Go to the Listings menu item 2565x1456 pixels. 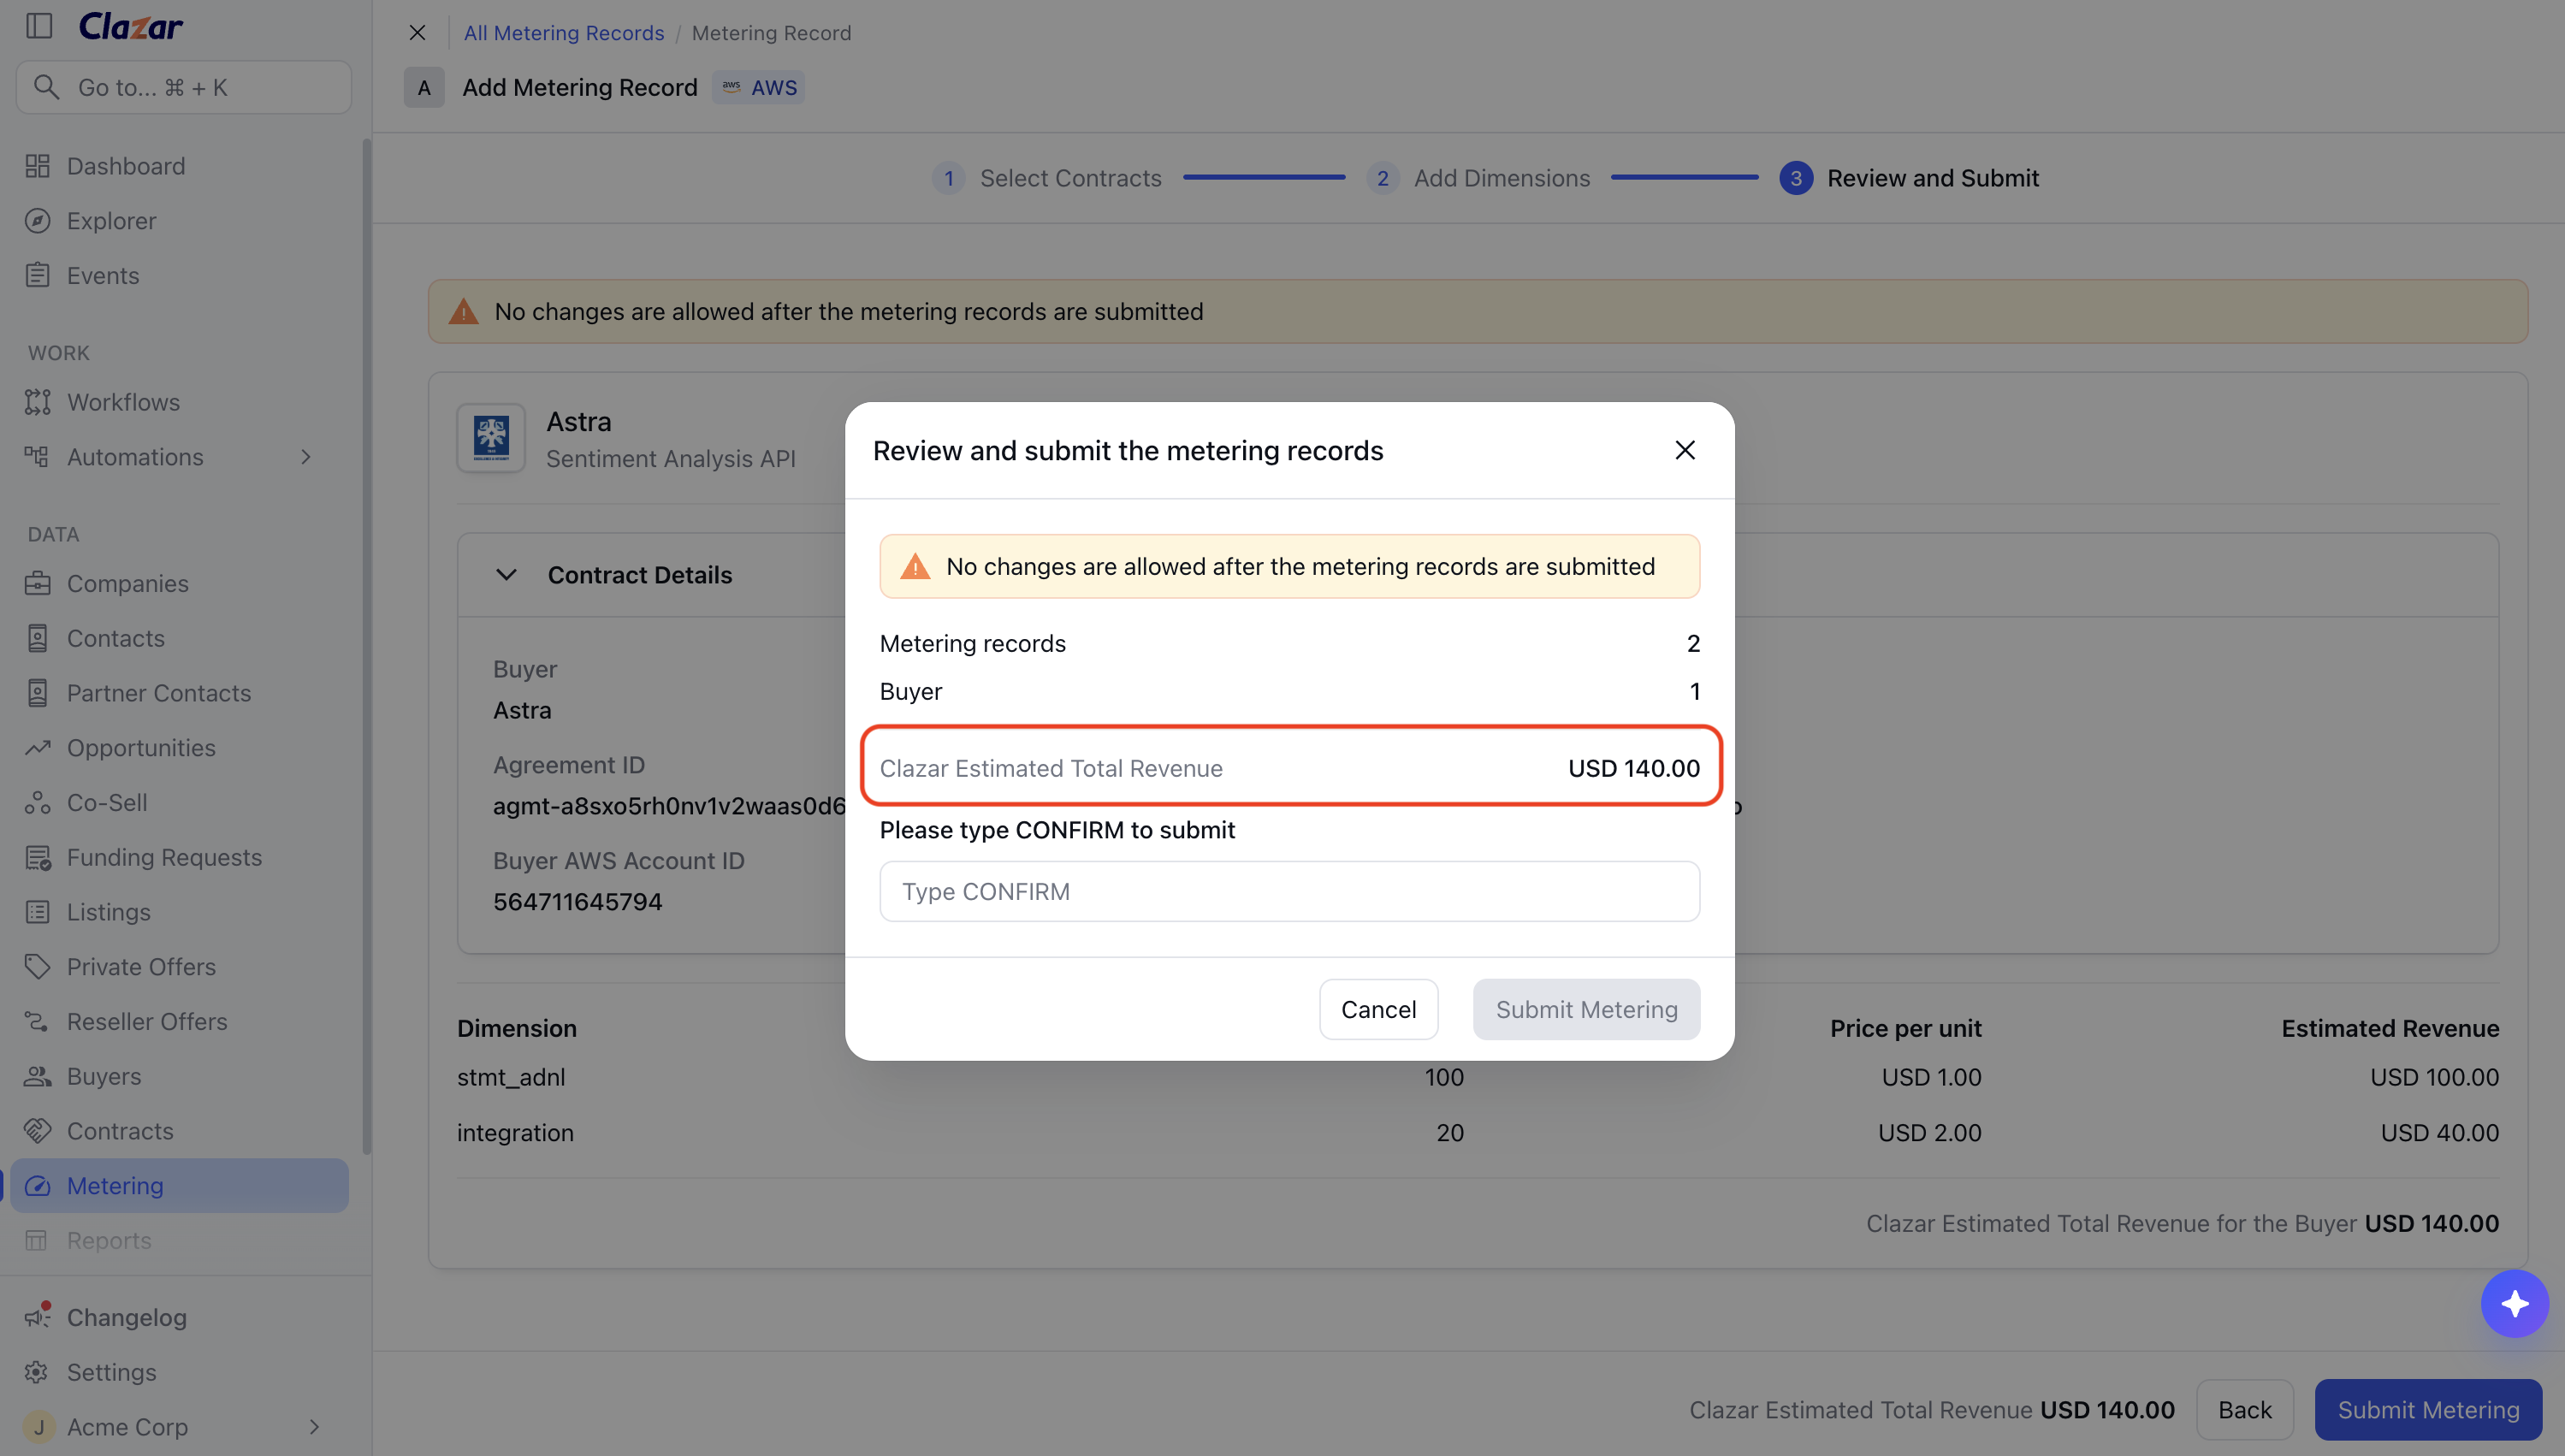[x=180, y=912]
